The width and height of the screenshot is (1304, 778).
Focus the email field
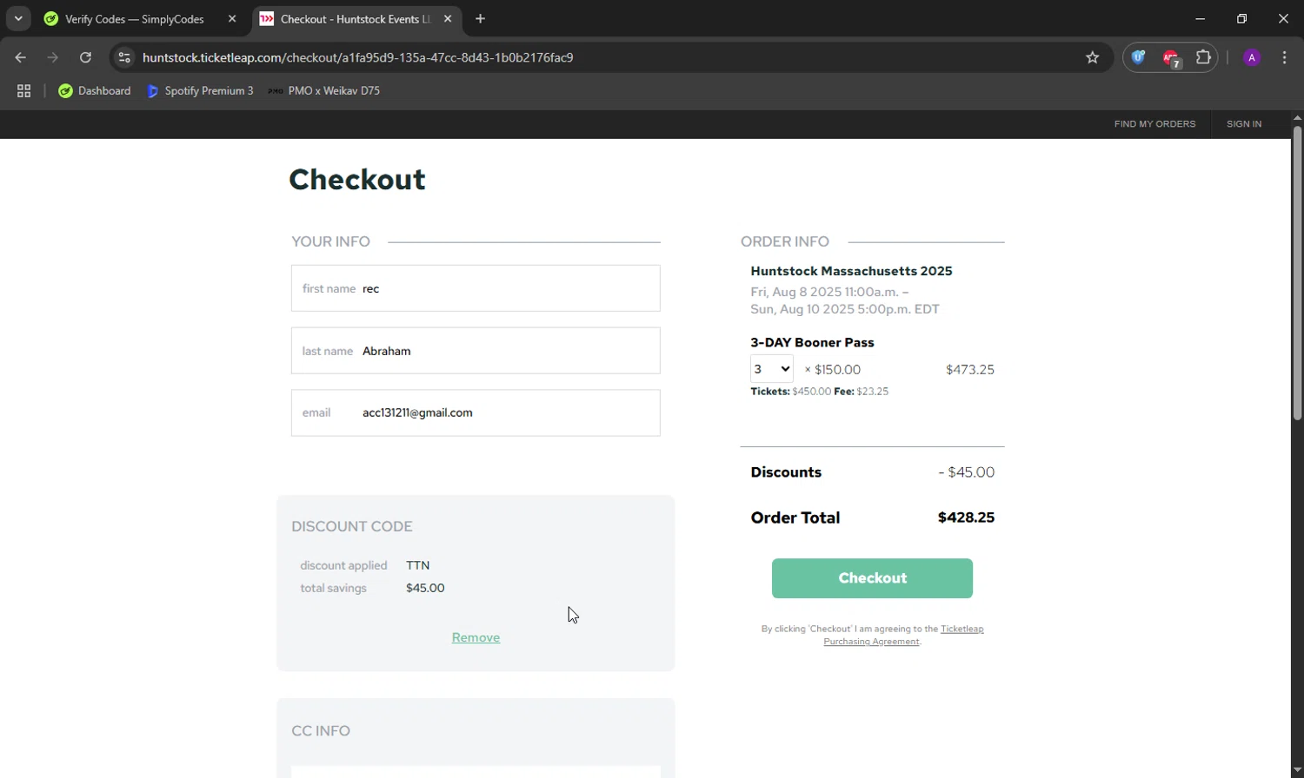[x=476, y=412]
